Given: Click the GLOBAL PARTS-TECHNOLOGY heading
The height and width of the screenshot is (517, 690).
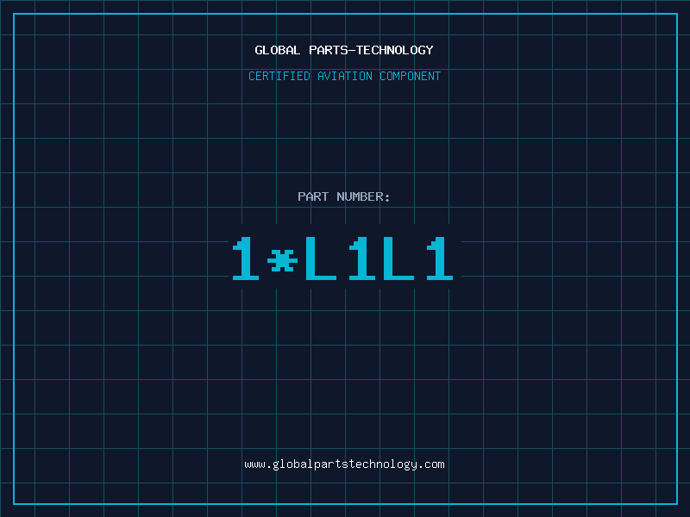Looking at the screenshot, I should coord(344,50).
